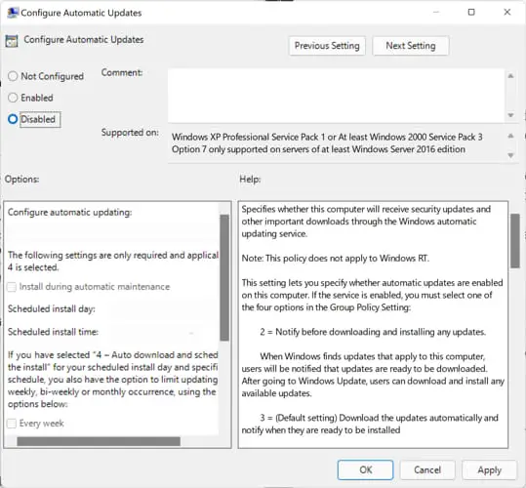The height and width of the screenshot is (488, 526).
Task: Click the 'Scheduled install day:' label
Action: coord(52,308)
